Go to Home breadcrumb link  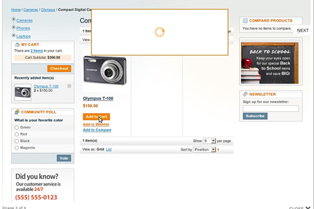[16, 10]
